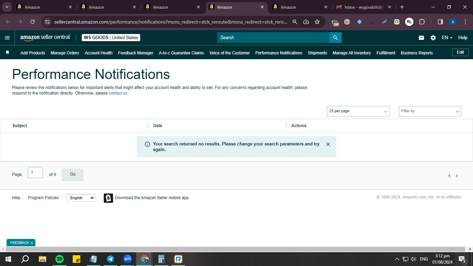The image size is (473, 266).
Task: Open the tab search dropdown arrow
Action: point(7,7)
